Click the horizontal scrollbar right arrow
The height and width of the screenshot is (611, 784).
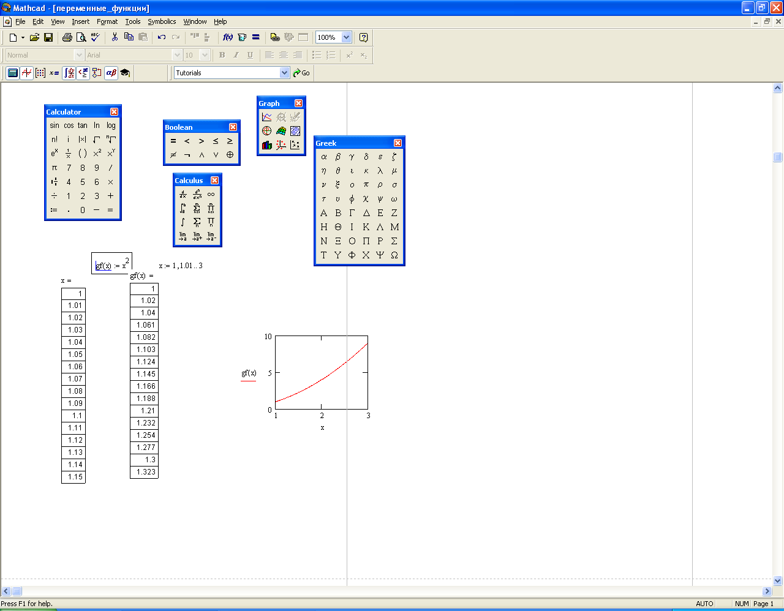(x=767, y=591)
